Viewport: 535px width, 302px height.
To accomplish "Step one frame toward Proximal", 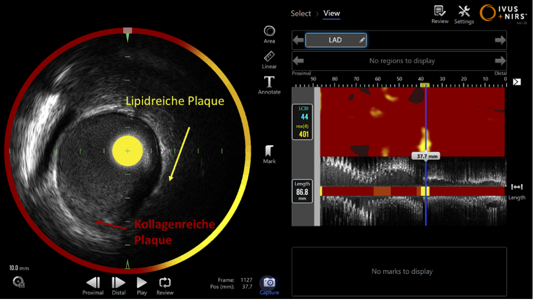I will 92,285.
